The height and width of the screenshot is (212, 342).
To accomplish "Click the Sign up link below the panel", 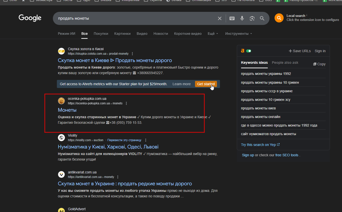I will pyautogui.click(x=248, y=155).
